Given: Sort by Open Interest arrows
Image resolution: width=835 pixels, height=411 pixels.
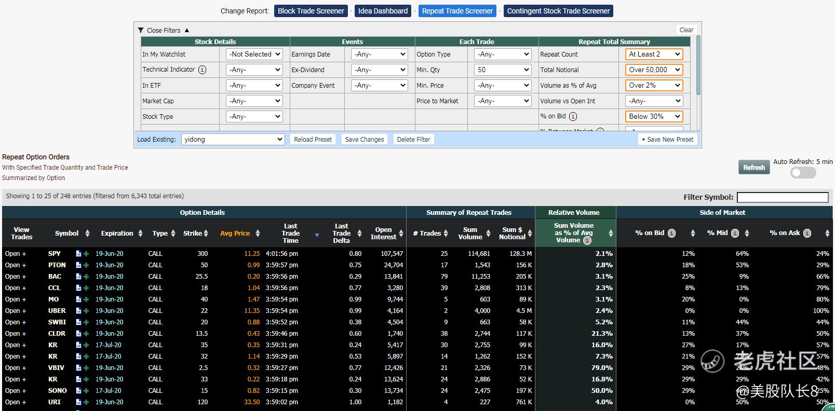Looking at the screenshot, I should click(x=401, y=234).
